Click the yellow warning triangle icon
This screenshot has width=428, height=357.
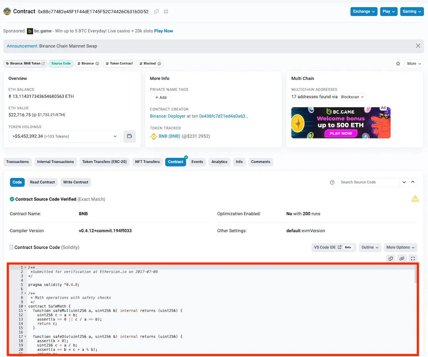coord(415,199)
